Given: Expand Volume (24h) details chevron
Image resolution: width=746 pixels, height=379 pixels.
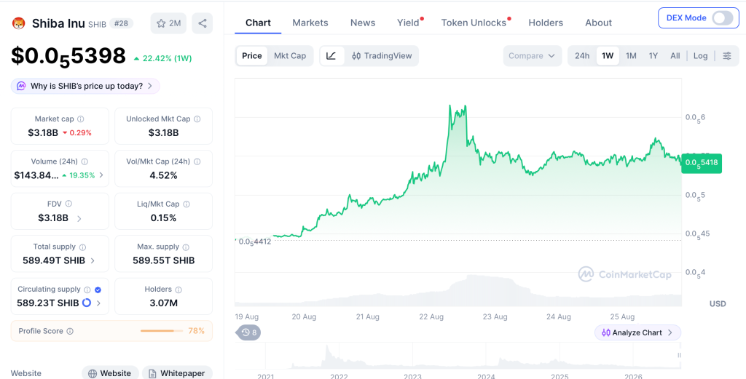Looking at the screenshot, I should [101, 175].
